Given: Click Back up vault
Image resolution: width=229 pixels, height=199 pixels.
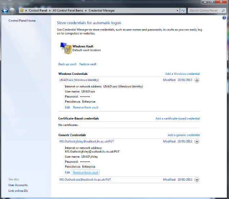Looking at the screenshot, I should coord(67,64).
